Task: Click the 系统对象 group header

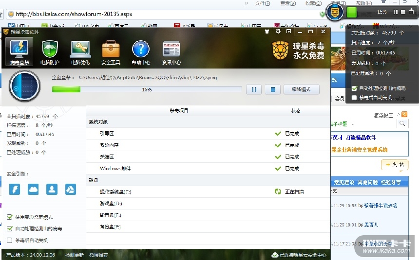Action: coord(208,122)
